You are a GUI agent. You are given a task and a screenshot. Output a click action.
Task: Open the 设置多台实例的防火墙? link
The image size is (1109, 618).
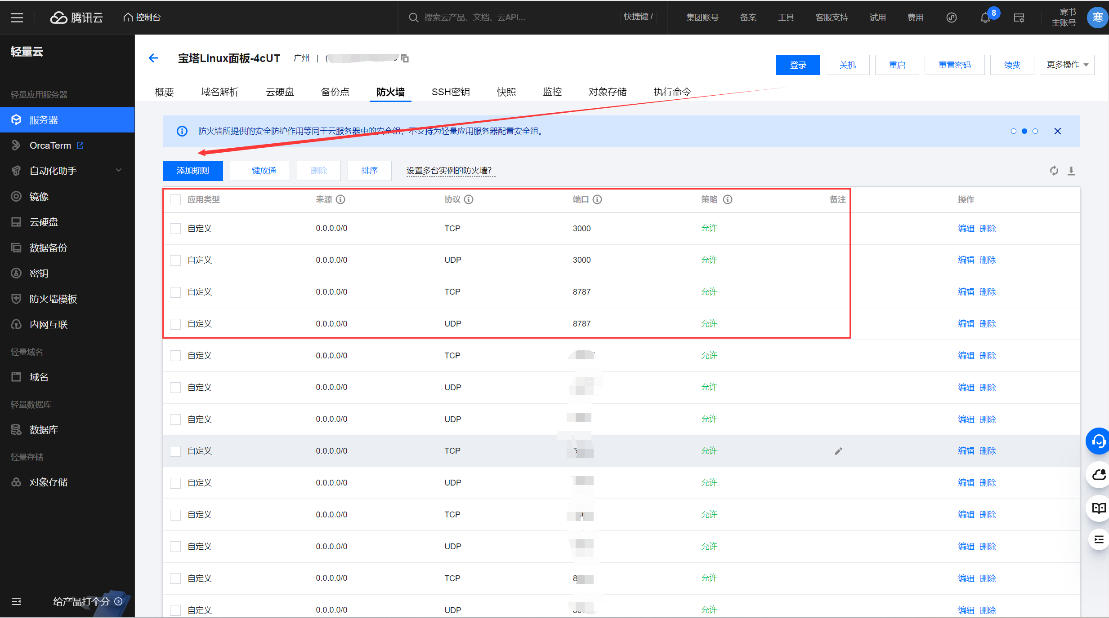(450, 171)
